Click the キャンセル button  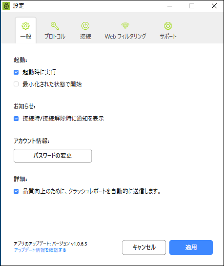click(144, 247)
